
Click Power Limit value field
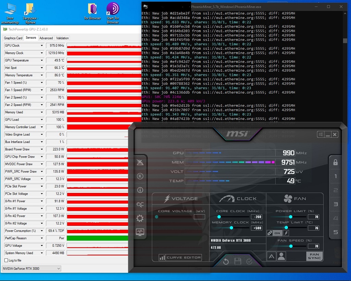coord(313,217)
